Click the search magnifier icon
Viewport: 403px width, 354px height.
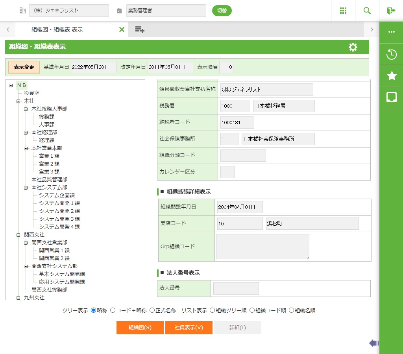[367, 11]
